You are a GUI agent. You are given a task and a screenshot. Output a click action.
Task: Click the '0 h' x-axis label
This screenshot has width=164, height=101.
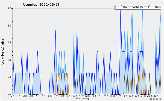click(x=12, y=96)
